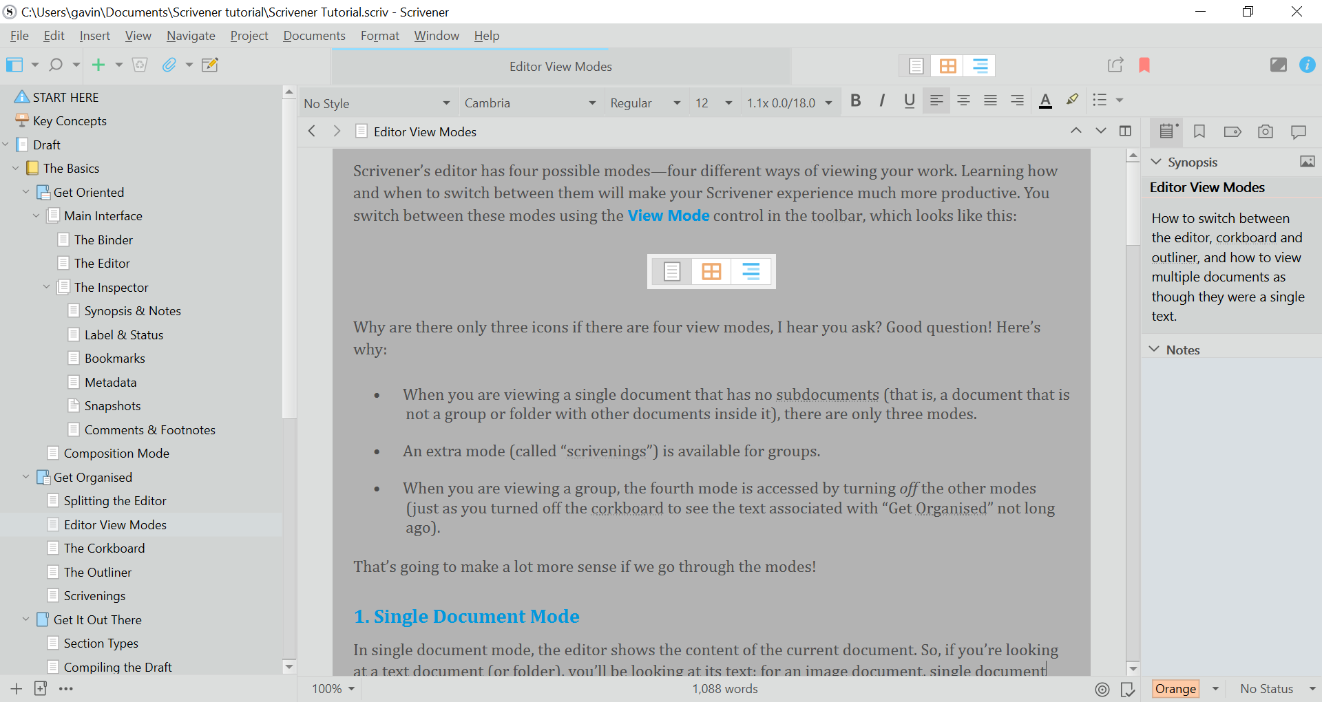Toggle italic formatting
The height and width of the screenshot is (702, 1322).
[x=882, y=100]
